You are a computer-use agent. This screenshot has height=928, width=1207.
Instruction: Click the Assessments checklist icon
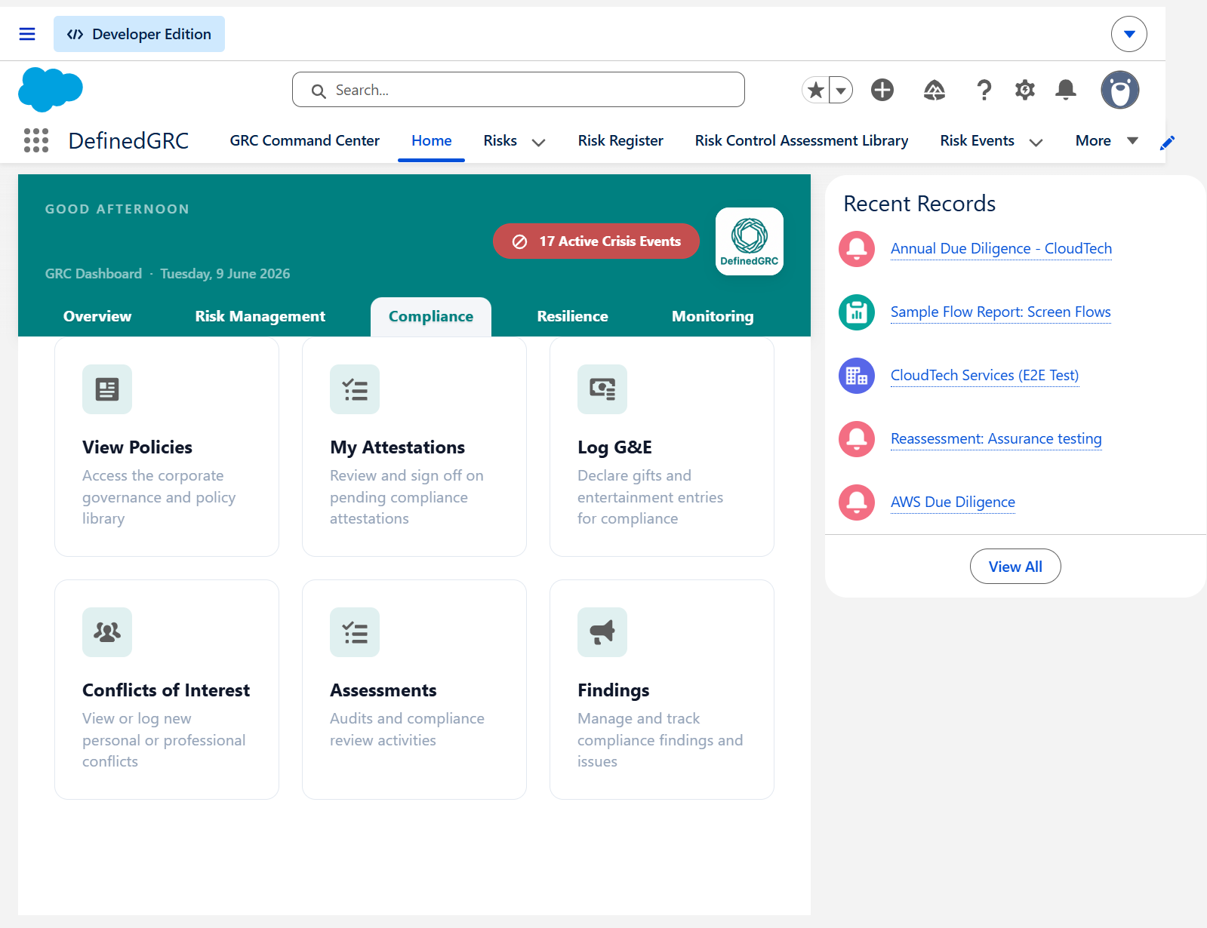click(355, 632)
